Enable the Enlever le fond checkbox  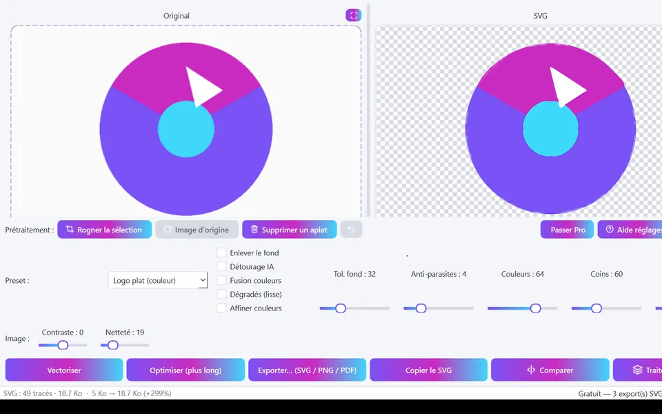[x=221, y=253]
